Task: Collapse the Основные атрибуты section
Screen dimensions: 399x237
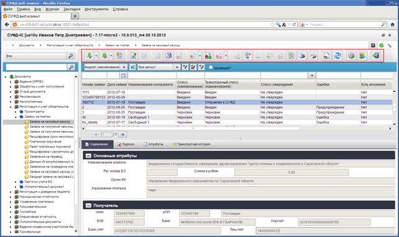Action: tap(88, 156)
